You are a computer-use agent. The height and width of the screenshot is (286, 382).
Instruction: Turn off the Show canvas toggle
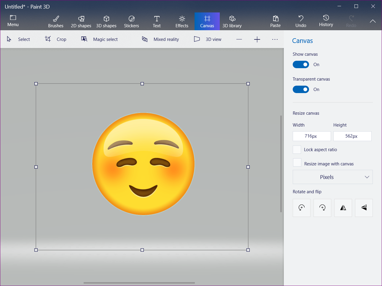click(x=301, y=65)
